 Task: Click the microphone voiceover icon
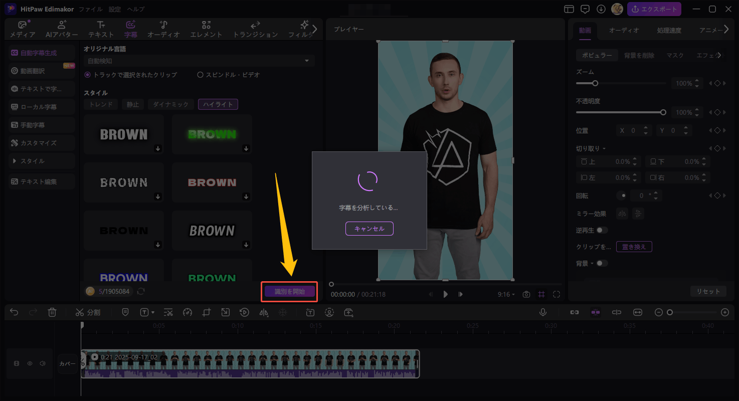[x=542, y=312]
